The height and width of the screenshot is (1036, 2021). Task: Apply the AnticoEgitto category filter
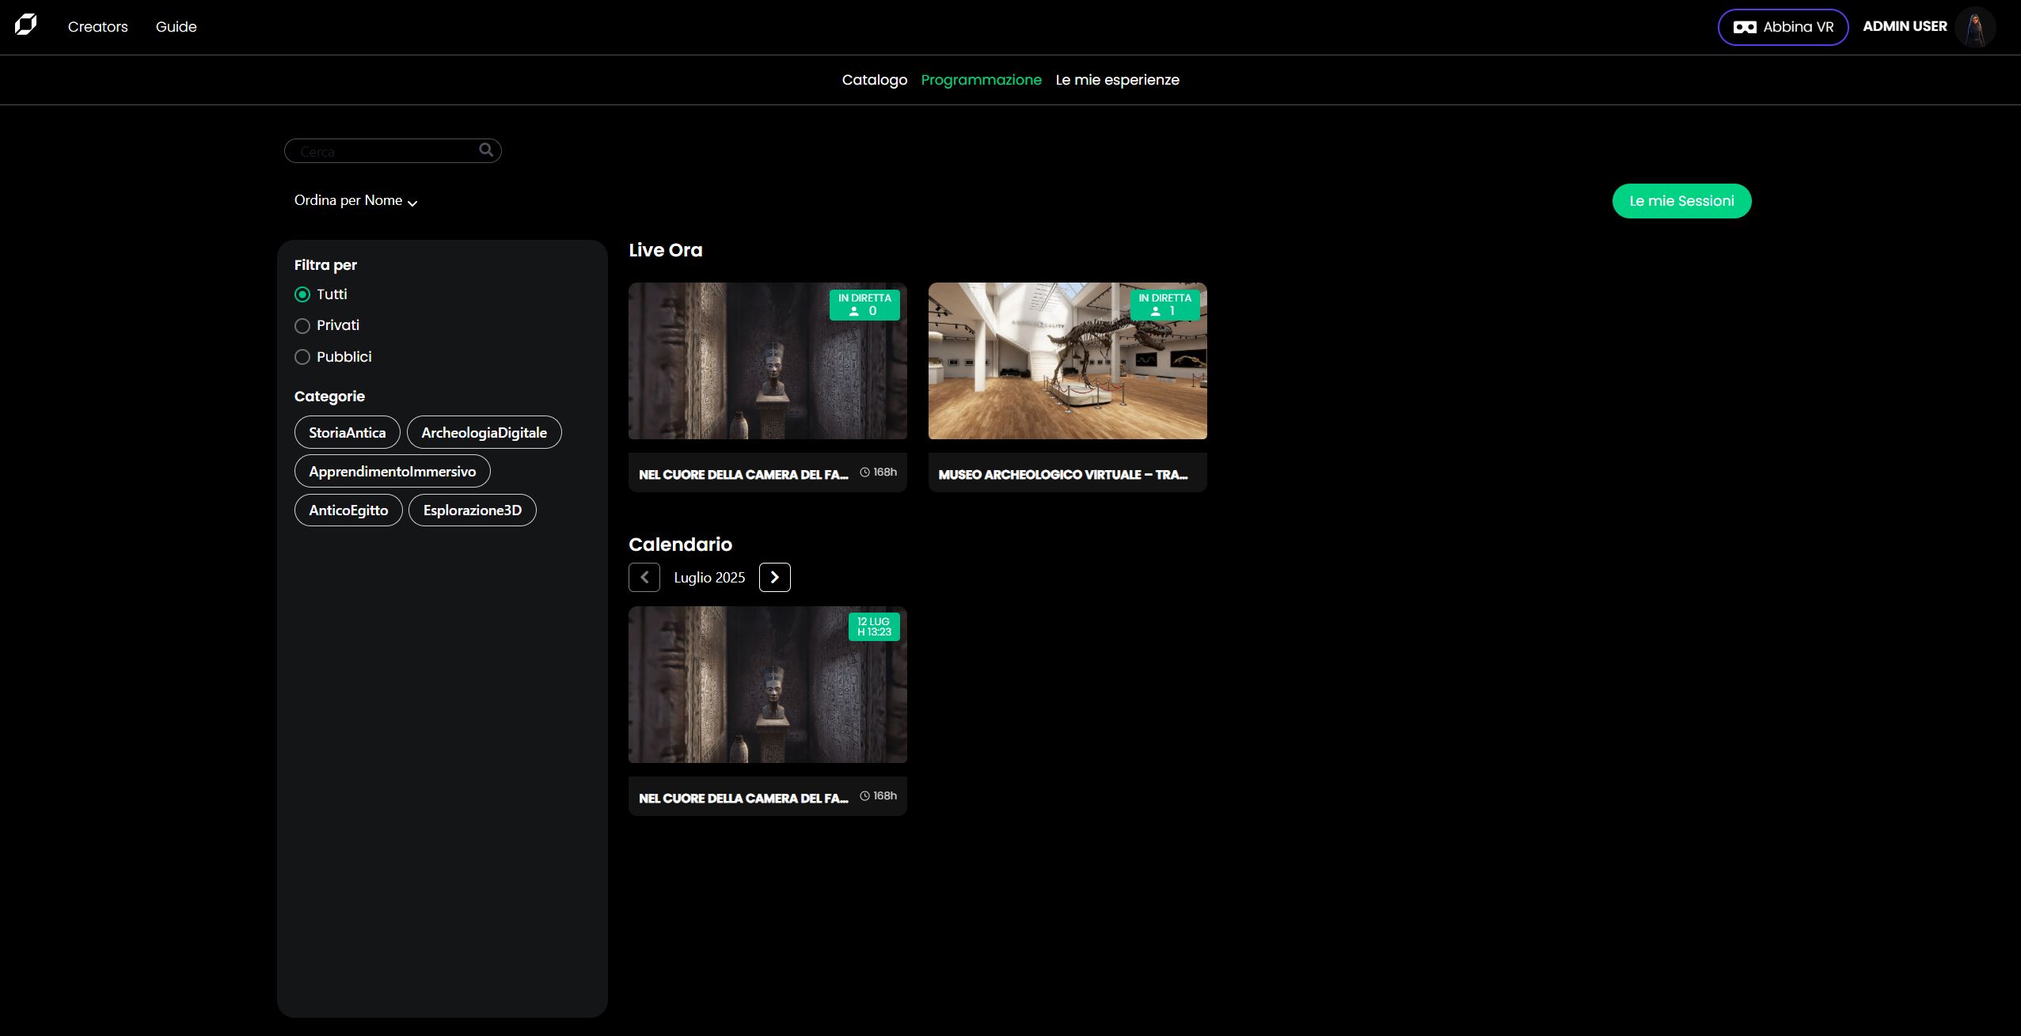pos(348,510)
